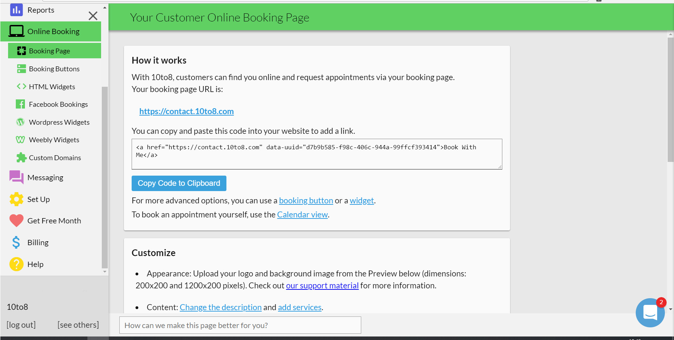
Task: Click the Weebly Widgets W icon
Action: pyautogui.click(x=20, y=140)
